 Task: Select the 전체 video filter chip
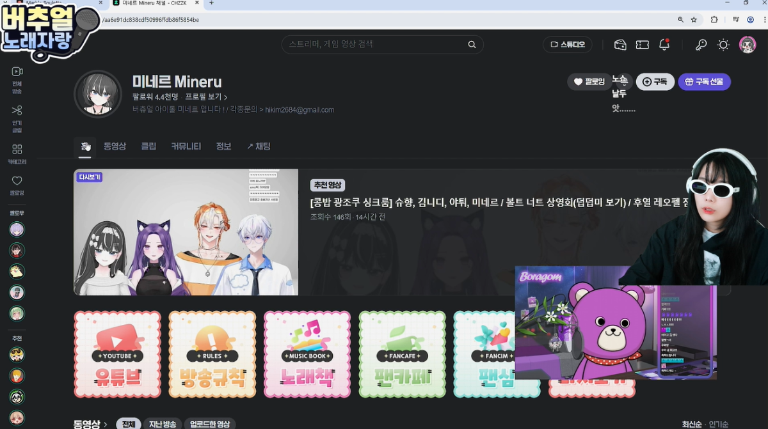pos(128,424)
